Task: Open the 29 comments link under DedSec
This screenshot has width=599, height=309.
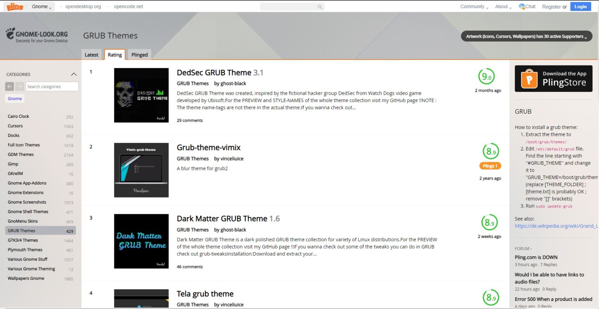Action: (190, 120)
